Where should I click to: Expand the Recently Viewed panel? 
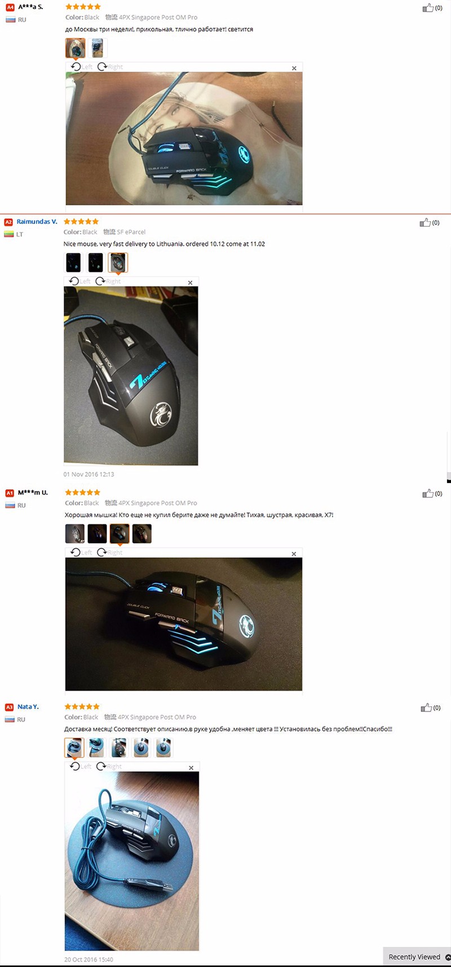point(417,957)
